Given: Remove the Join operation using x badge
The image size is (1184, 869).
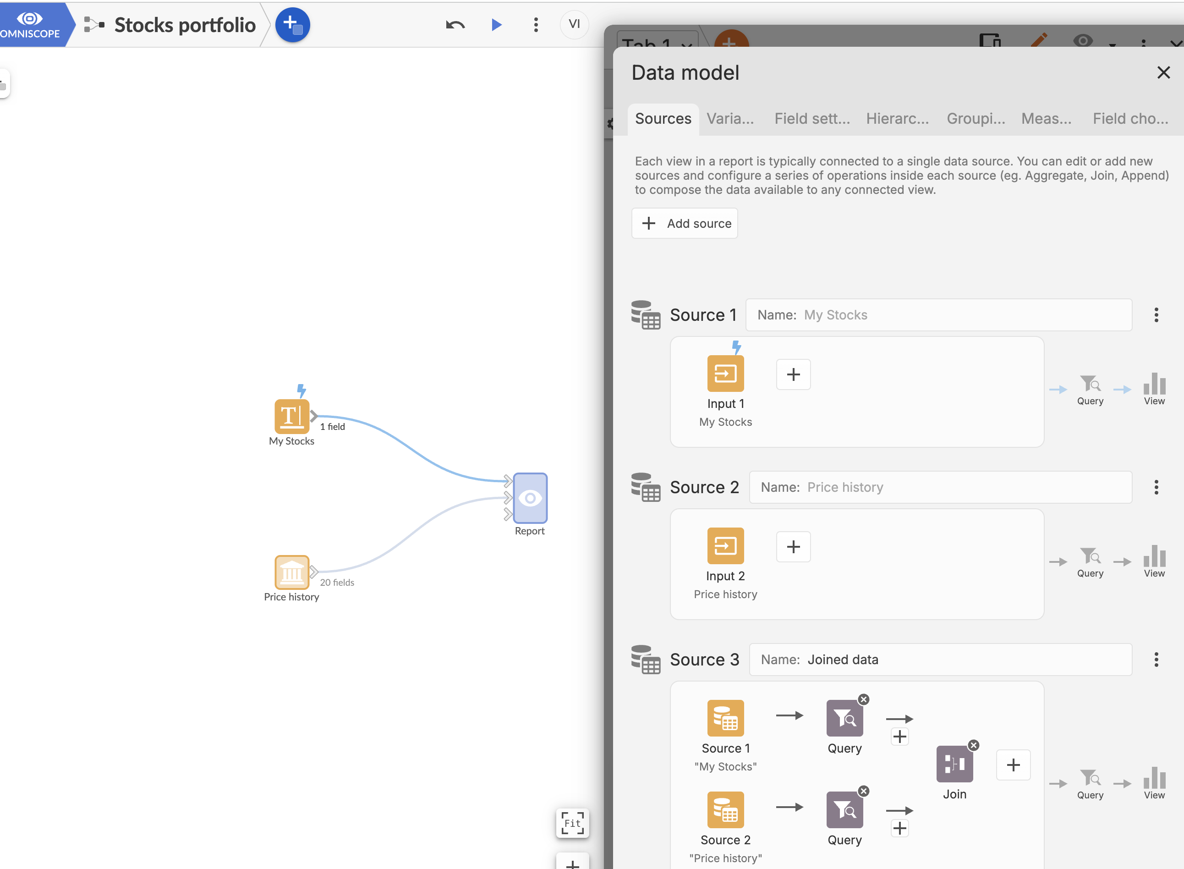Looking at the screenshot, I should [974, 745].
